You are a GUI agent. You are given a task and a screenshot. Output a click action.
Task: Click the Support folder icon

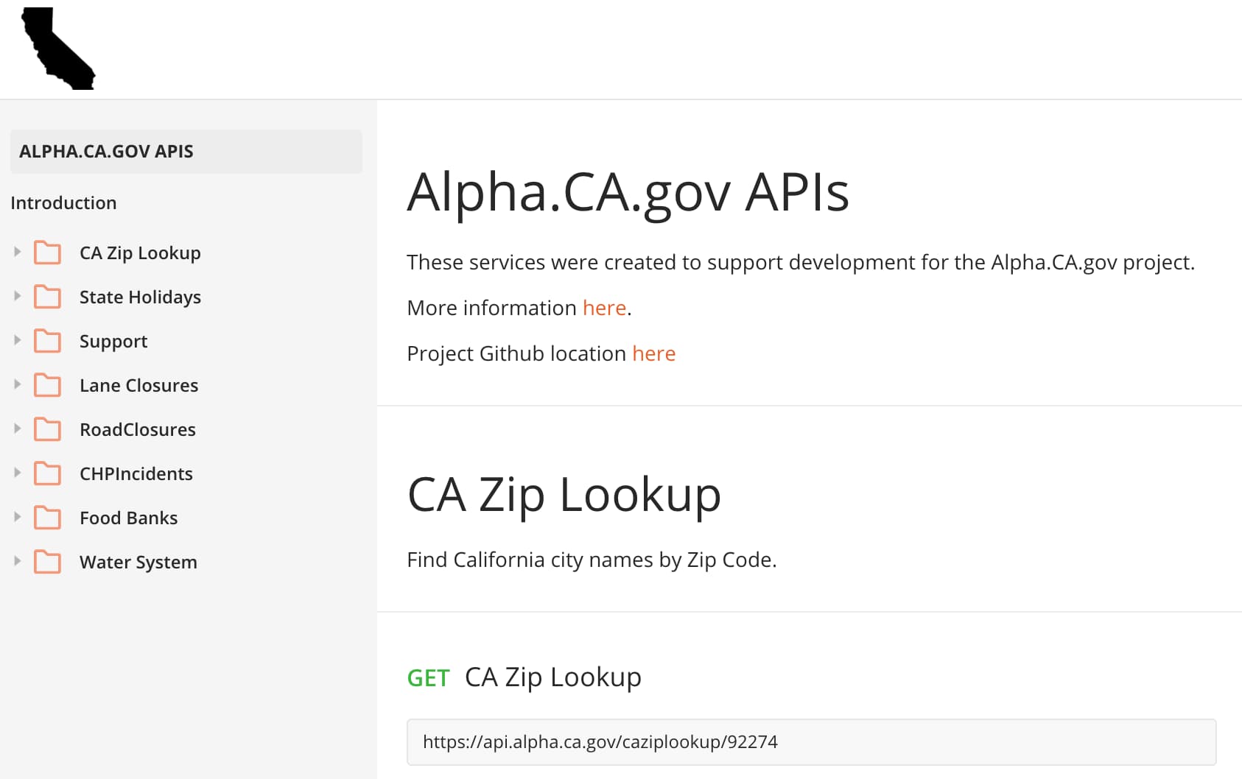click(48, 341)
